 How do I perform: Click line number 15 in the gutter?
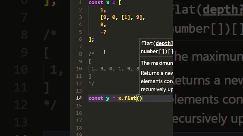pos(79,106)
